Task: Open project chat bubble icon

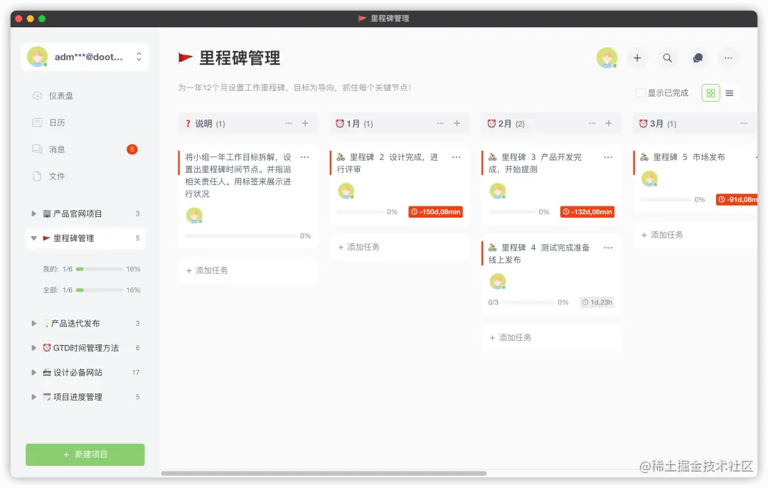Action: click(x=698, y=58)
